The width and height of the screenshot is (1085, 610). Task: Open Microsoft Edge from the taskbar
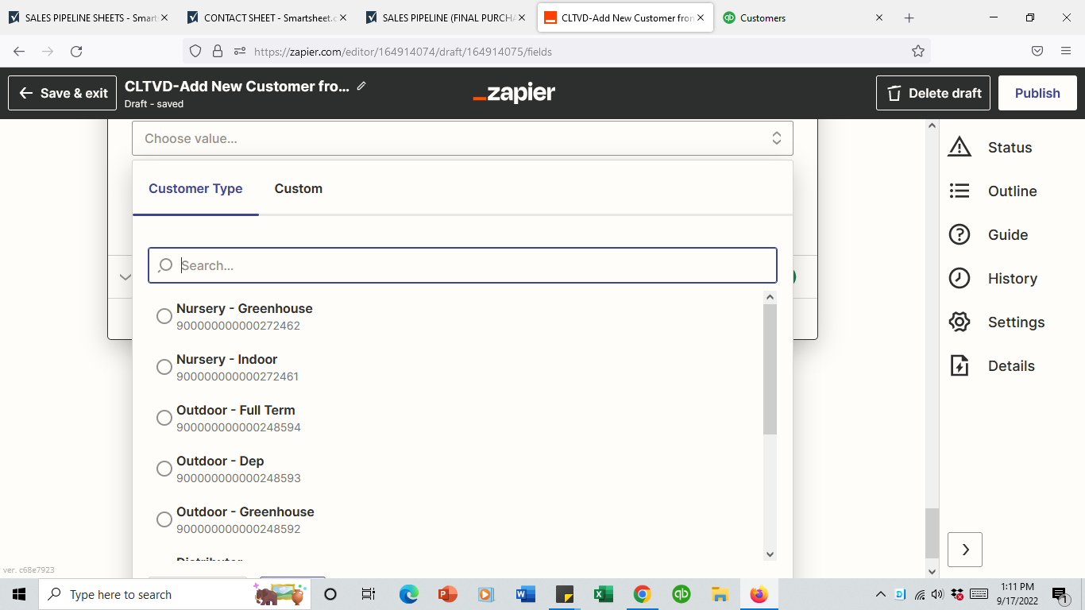[408, 594]
